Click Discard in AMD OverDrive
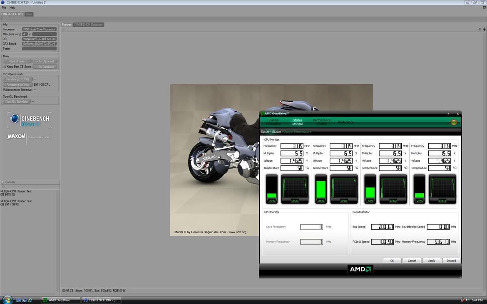 [451, 261]
